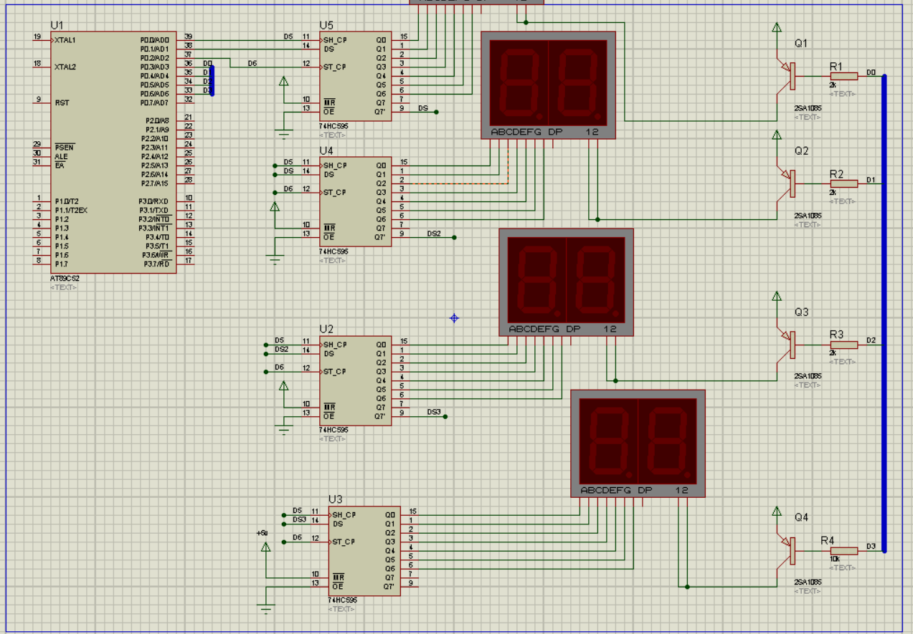Click the +5v power terminal near U3
Image resolution: width=913 pixels, height=634 pixels.
click(x=265, y=547)
